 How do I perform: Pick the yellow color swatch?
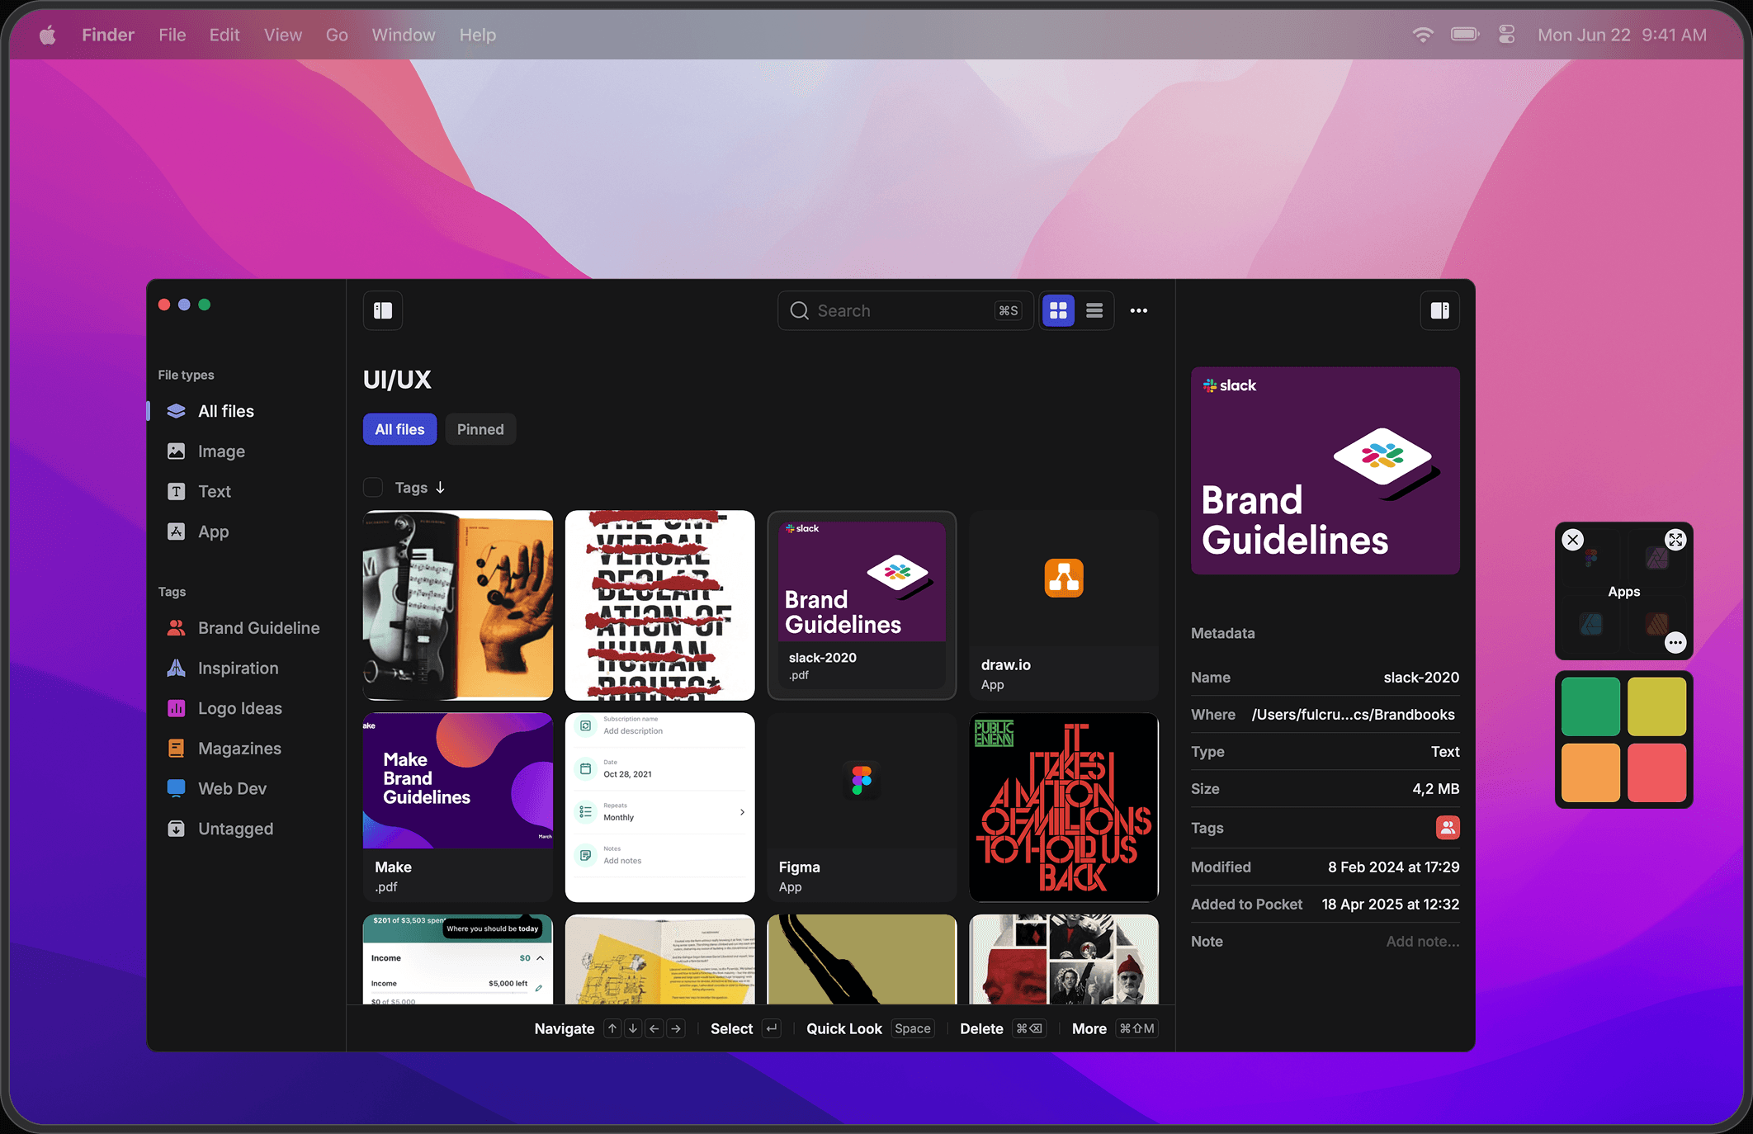coord(1656,706)
